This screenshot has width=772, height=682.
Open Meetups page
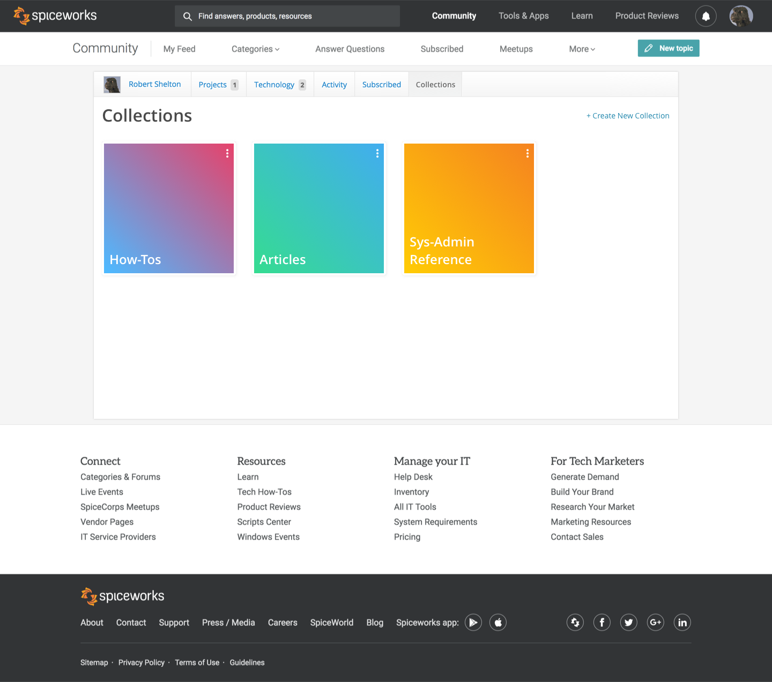pos(516,49)
